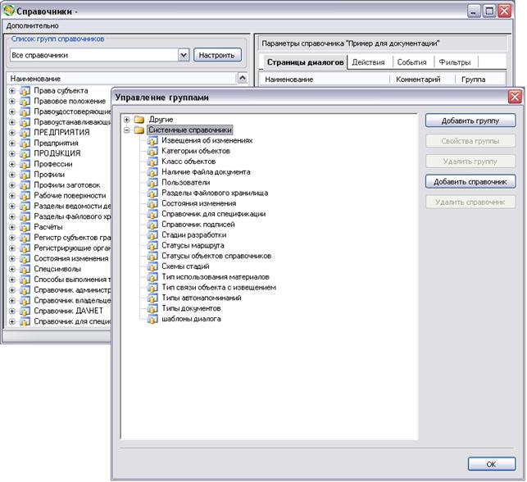Confirm the dialog with OK
Viewport: 527px width, 482px height.
coord(491,464)
